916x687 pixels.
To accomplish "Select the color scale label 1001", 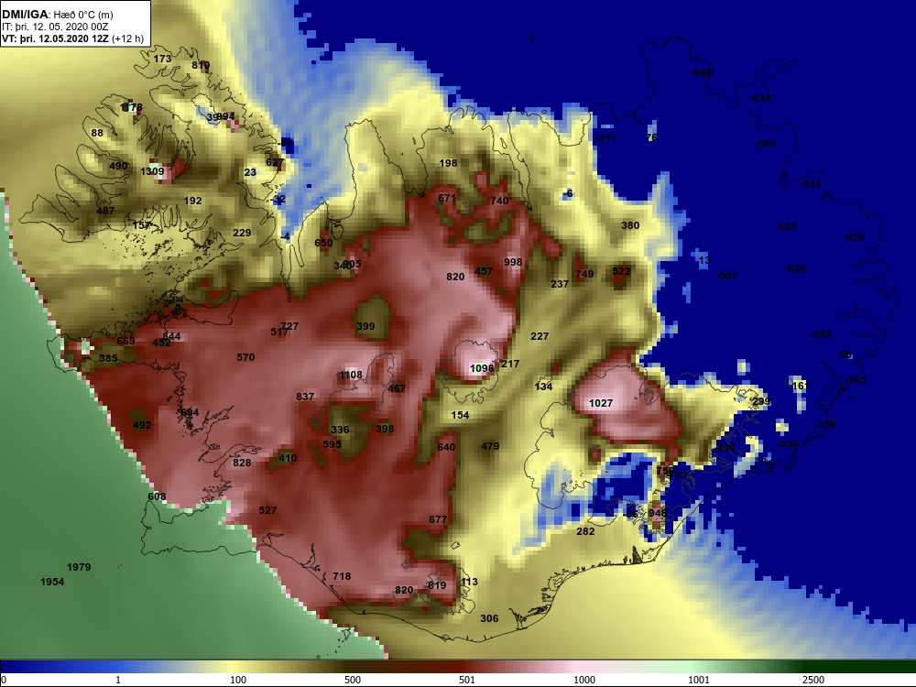I will [x=699, y=680].
